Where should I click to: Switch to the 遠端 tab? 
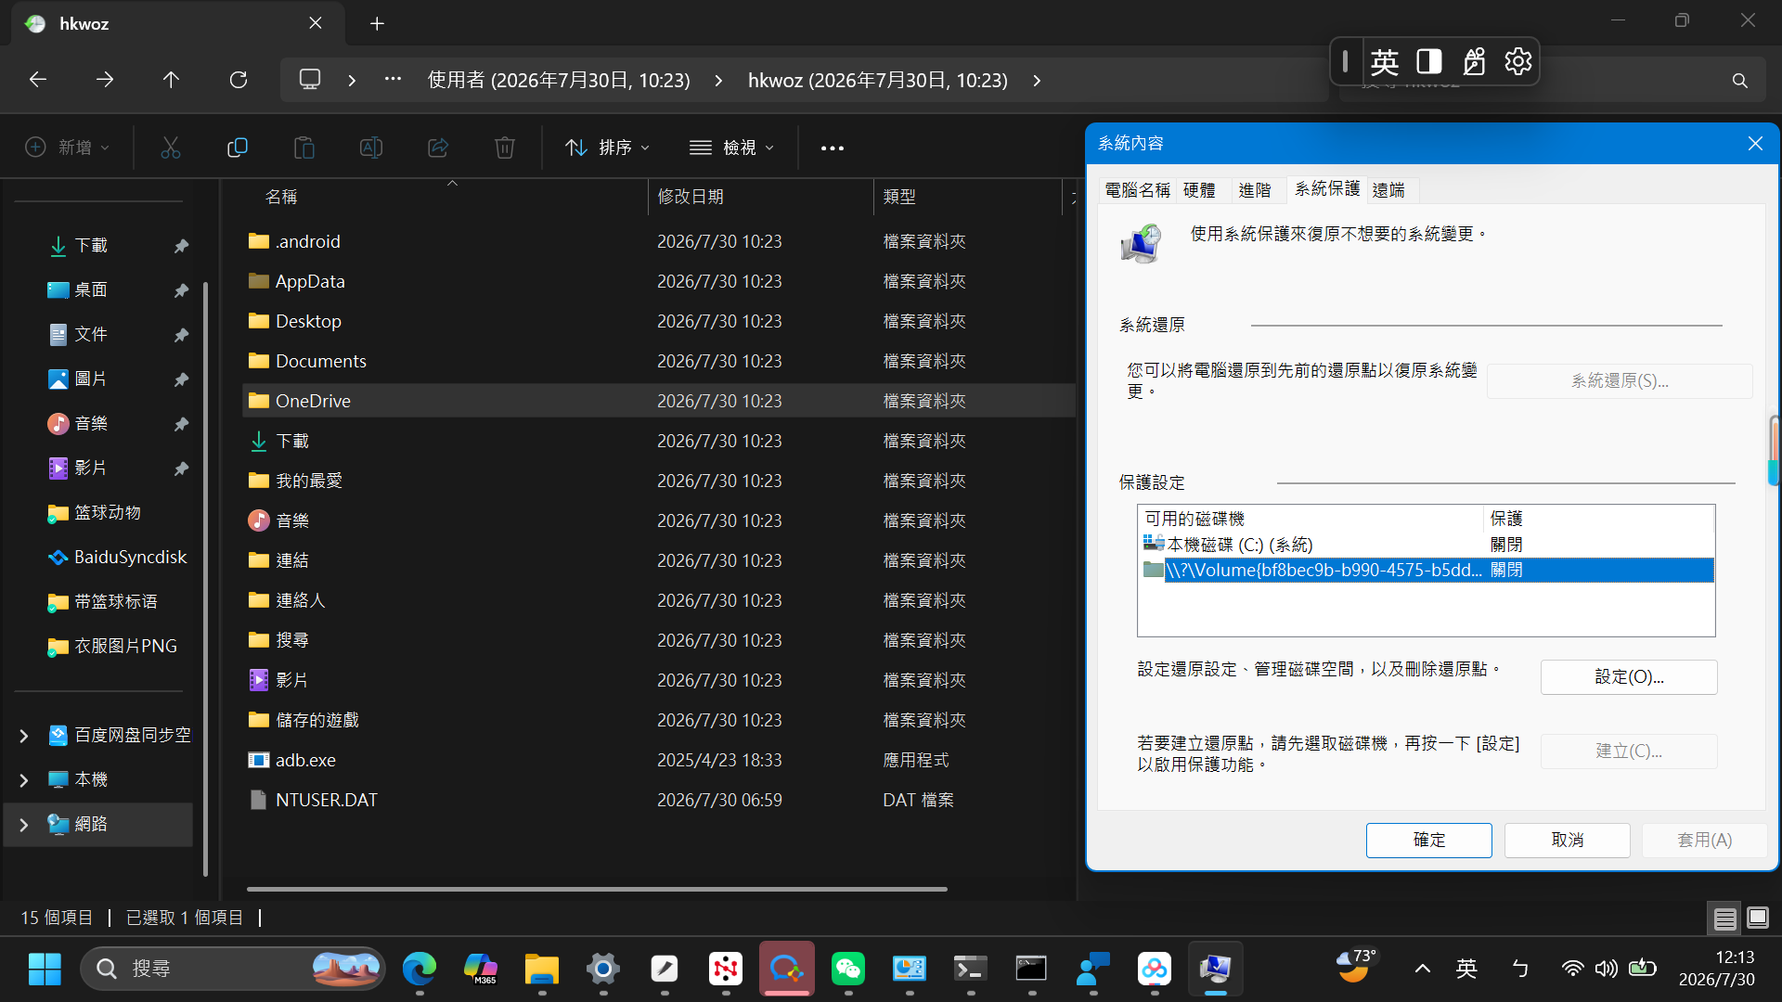(1388, 190)
